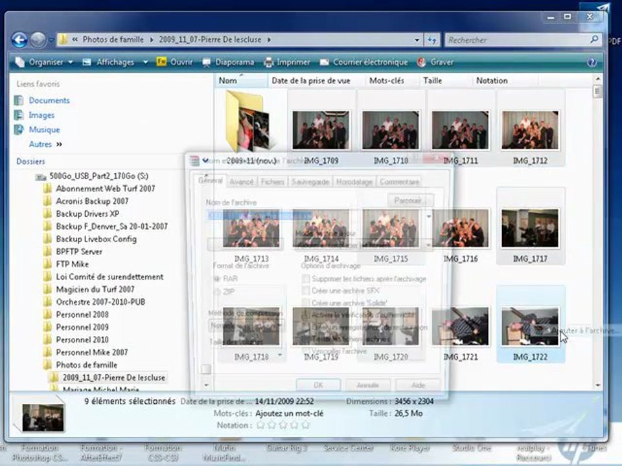Screen dimensions: 622x466
Task: Select drive 500Go_USB_Part2_170Go (S:)
Action: pos(98,176)
